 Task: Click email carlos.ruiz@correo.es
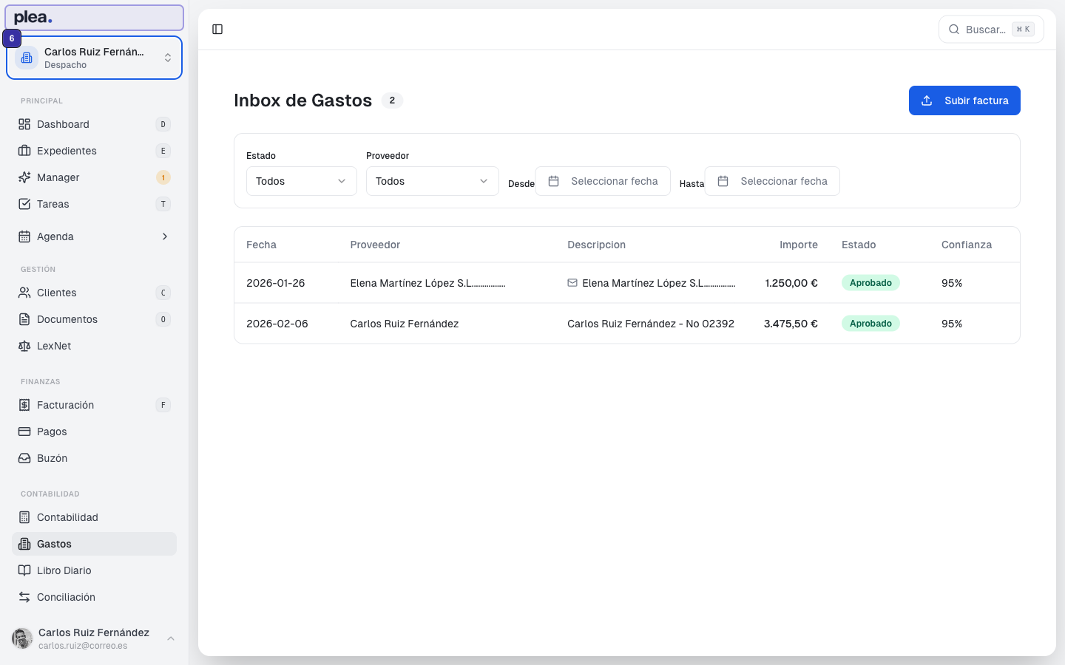click(x=83, y=646)
